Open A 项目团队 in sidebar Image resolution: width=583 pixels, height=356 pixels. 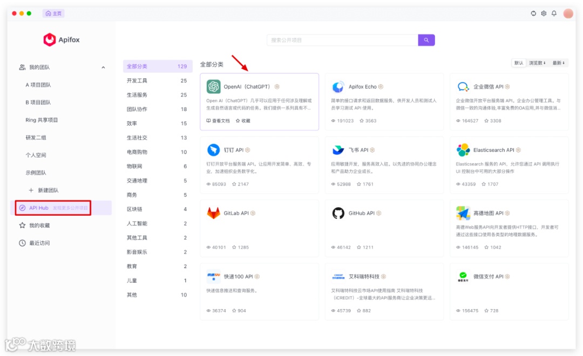point(38,85)
